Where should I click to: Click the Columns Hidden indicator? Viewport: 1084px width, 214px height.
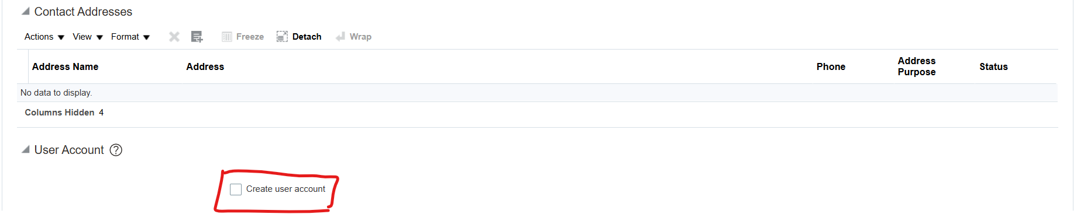[64, 113]
